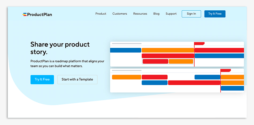Screen dimensions: 254x125
Task: Click the red flag on upper roadmap
Action: (199, 44)
